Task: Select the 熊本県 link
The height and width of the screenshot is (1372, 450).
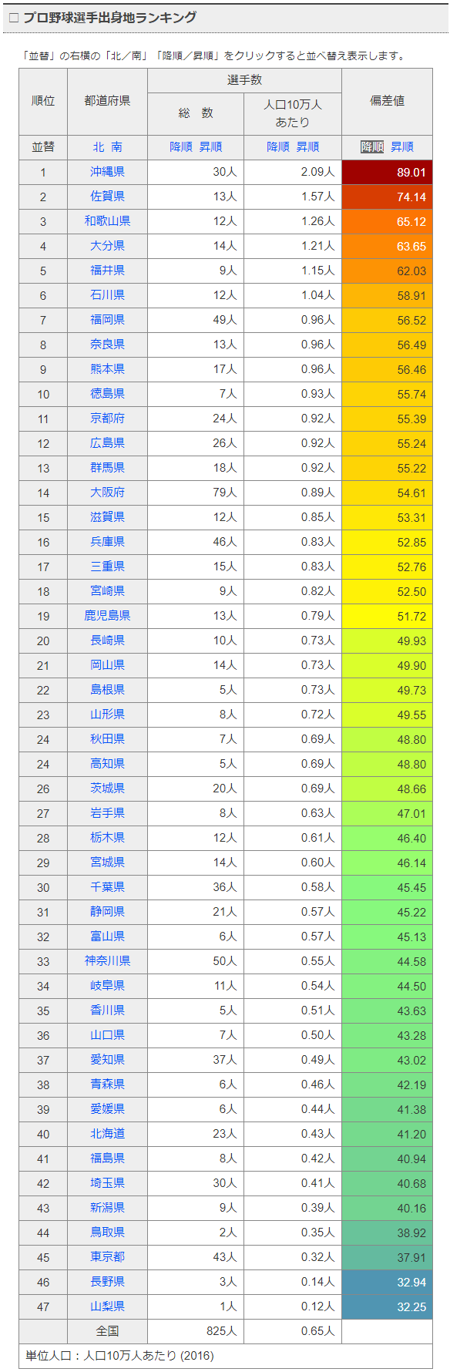Action: tap(107, 369)
